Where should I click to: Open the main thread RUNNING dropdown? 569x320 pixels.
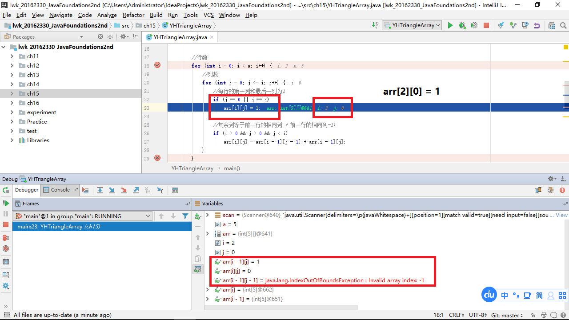[83, 216]
